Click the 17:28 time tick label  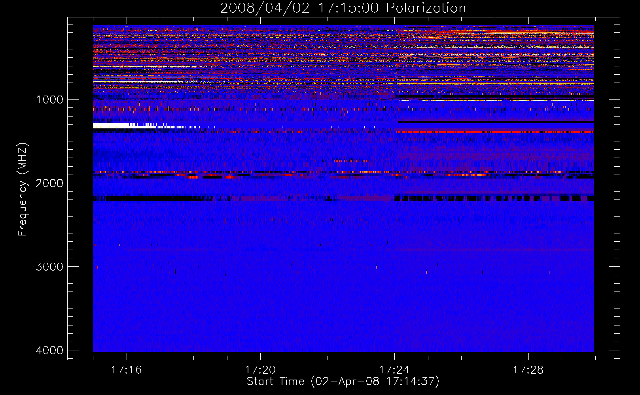pyautogui.click(x=528, y=370)
